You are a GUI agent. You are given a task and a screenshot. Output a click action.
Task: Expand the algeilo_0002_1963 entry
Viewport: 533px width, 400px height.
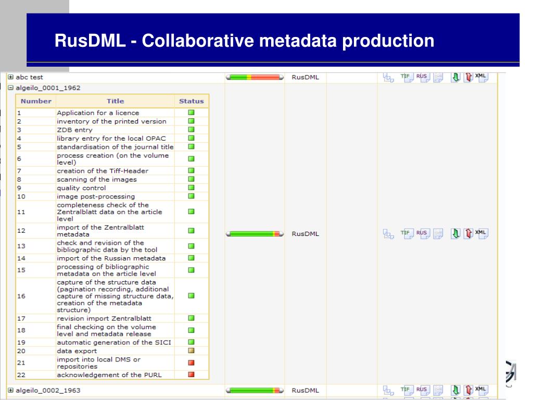[10, 390]
